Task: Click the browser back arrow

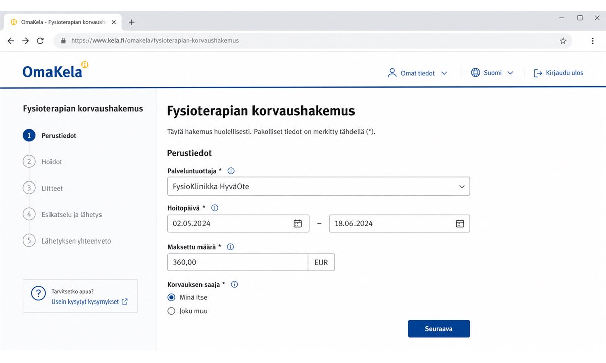Action: click(11, 41)
